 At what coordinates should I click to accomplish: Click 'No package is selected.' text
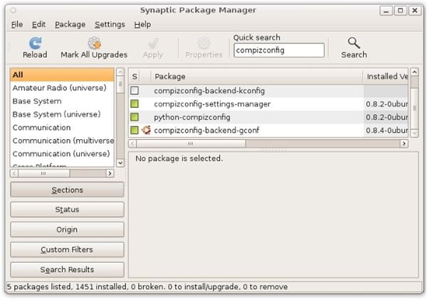[x=179, y=158]
